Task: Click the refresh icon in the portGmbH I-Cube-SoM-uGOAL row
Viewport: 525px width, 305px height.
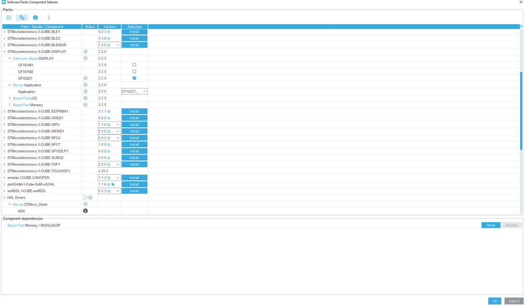Action: pos(113,184)
